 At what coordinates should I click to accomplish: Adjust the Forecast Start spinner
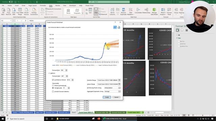[67, 76]
